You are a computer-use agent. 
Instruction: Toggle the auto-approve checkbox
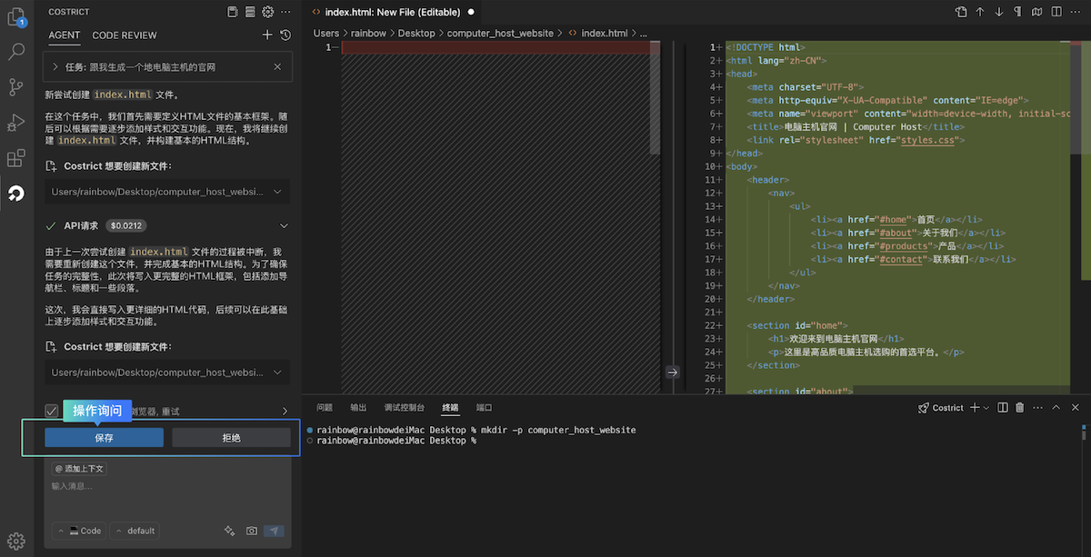pyautogui.click(x=52, y=411)
